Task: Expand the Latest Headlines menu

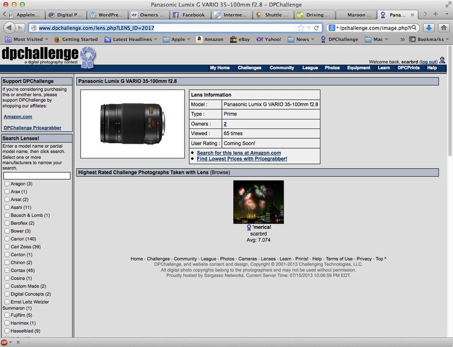Action: point(131,39)
